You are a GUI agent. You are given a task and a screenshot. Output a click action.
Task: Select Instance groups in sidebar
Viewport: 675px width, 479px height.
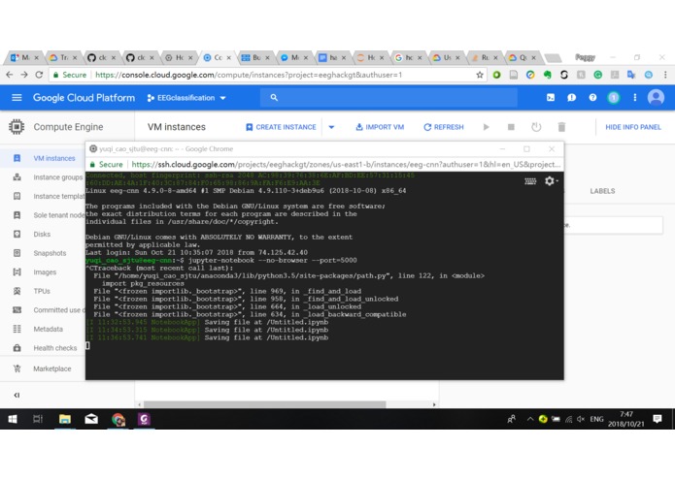57,177
